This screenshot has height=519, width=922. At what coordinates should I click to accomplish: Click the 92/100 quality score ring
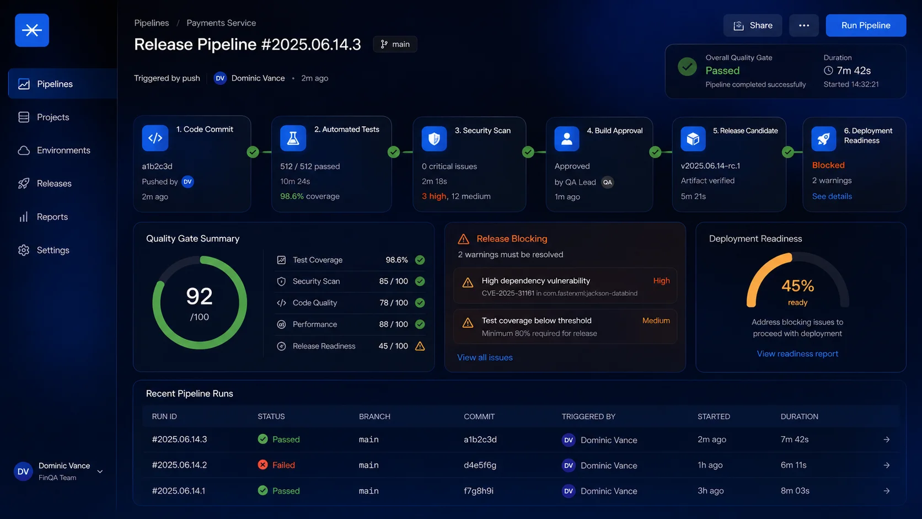[200, 303]
